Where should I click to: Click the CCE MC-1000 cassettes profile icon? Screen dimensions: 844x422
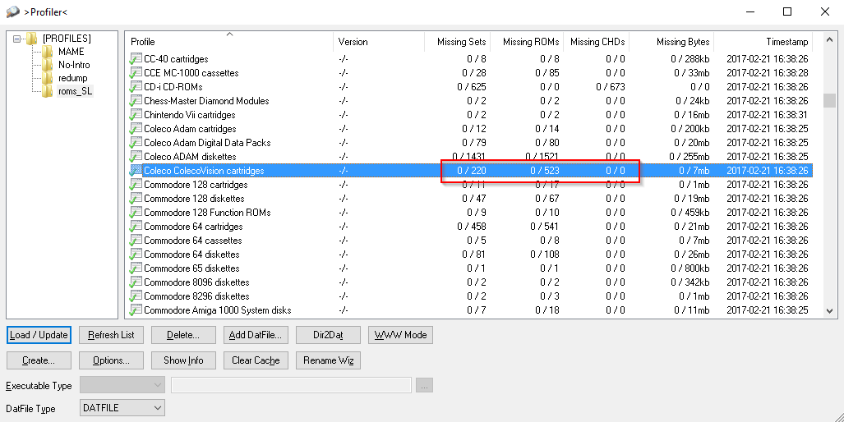coord(136,73)
